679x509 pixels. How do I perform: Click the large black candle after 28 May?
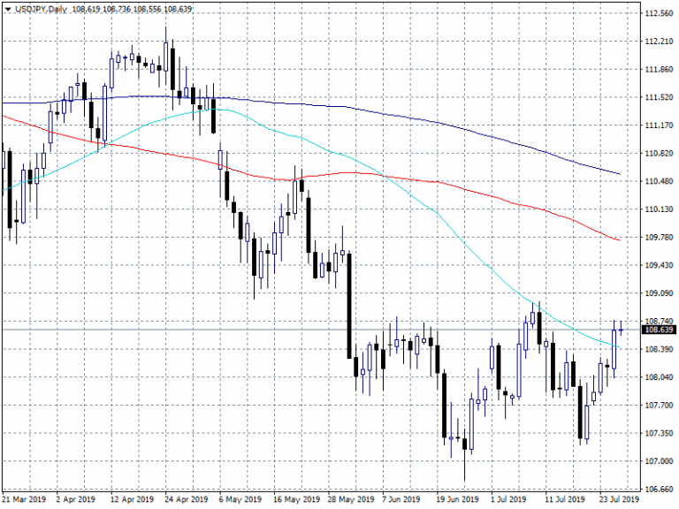click(350, 305)
